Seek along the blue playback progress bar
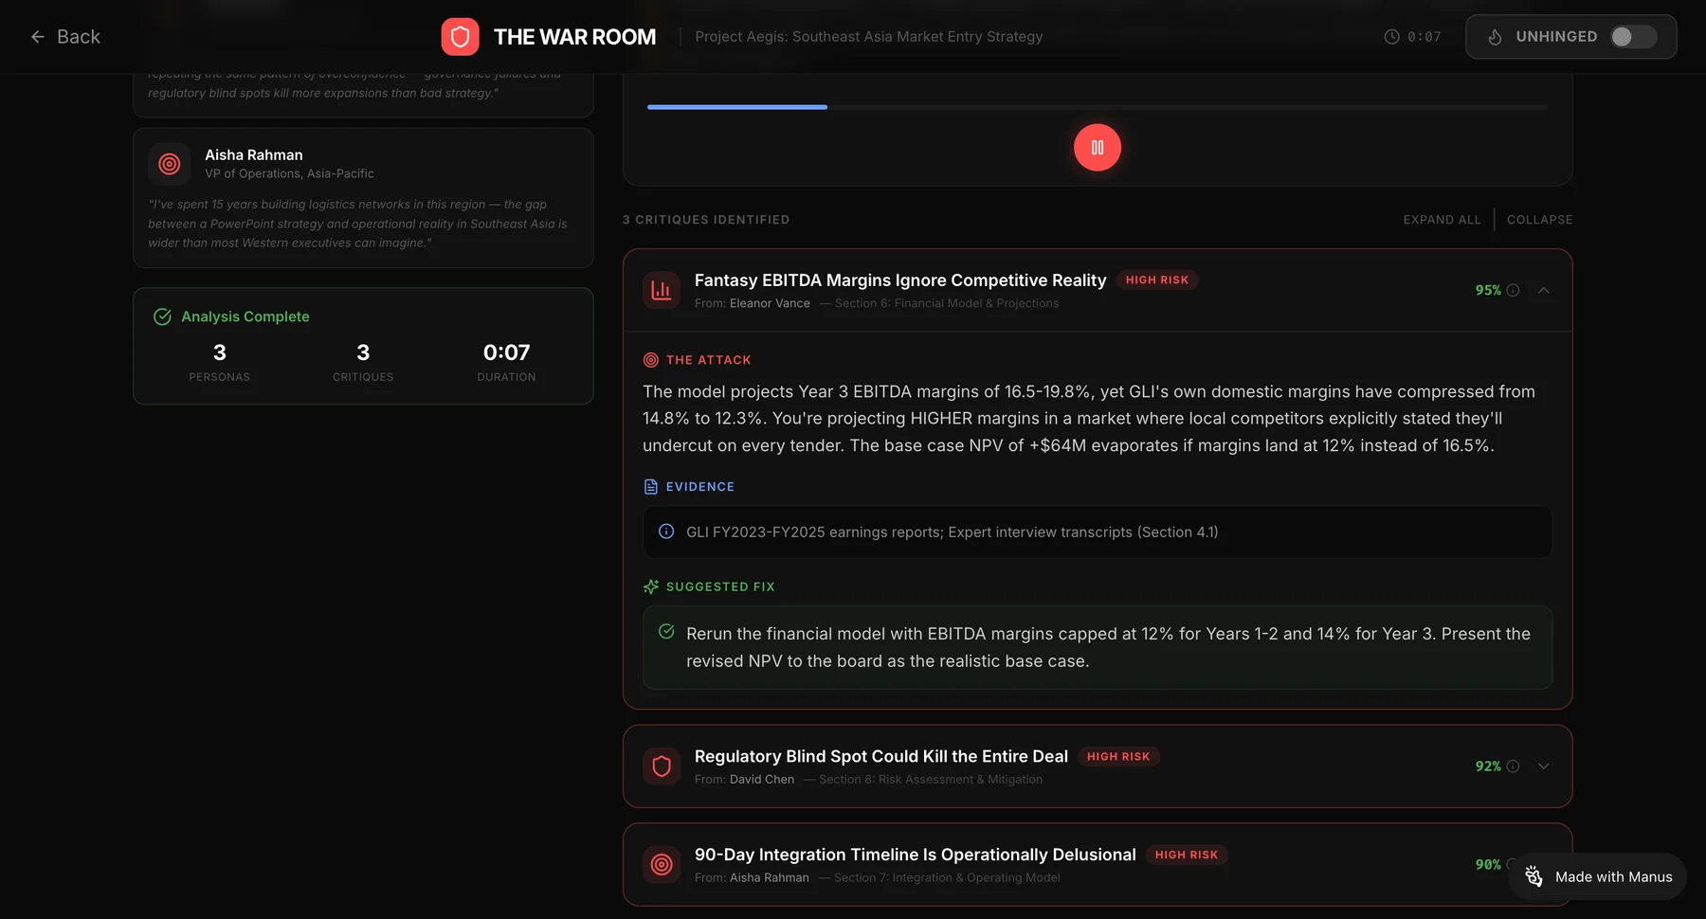The image size is (1706, 919). 1098,107
